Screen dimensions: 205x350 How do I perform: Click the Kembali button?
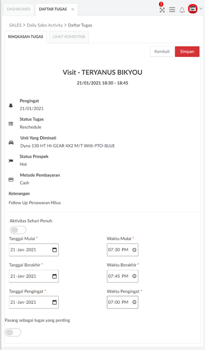coord(162,52)
